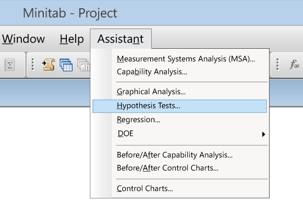The image size is (303, 210).
Task: Select the highlighted Hypothesis Tests item
Action: (180, 106)
